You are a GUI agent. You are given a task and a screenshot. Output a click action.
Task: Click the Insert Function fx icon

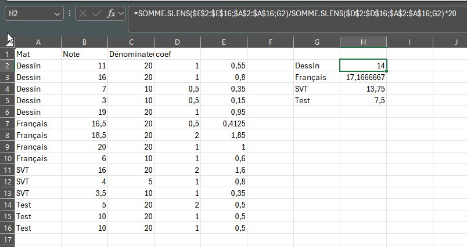111,13
